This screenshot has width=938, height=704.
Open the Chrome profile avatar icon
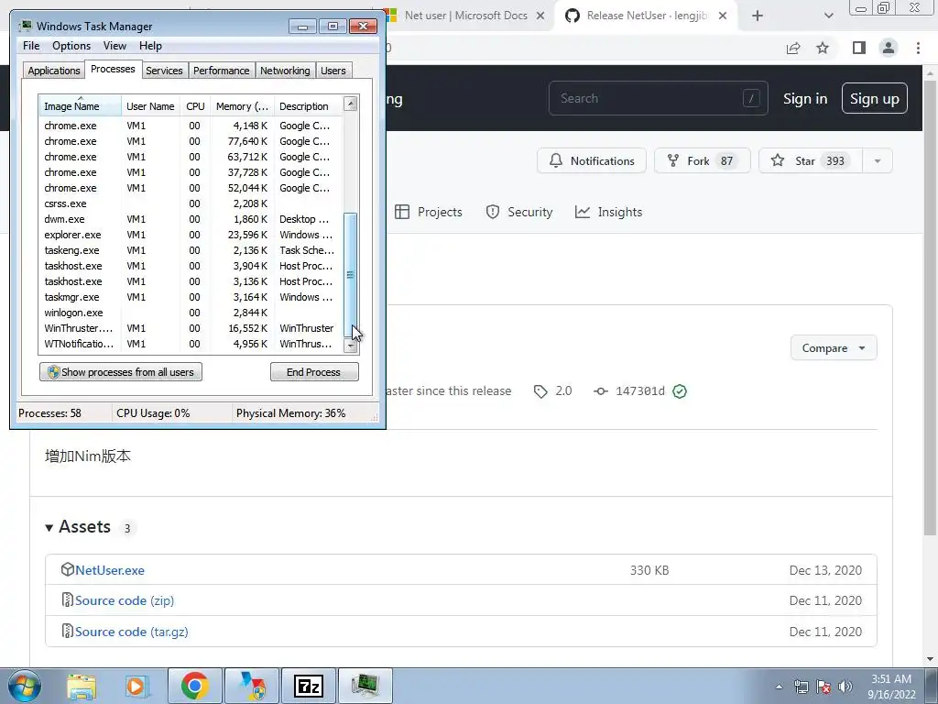tap(889, 48)
